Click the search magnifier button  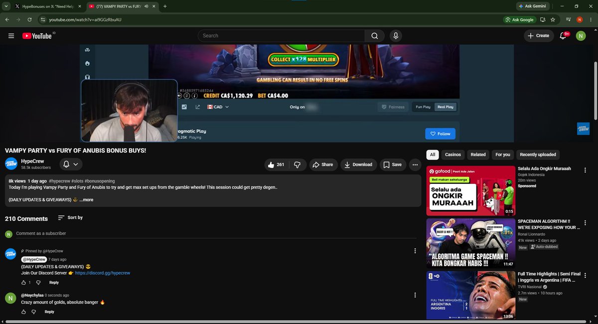pos(375,36)
